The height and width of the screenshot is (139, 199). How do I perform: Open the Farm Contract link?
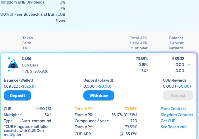pyautogui.click(x=173, y=109)
